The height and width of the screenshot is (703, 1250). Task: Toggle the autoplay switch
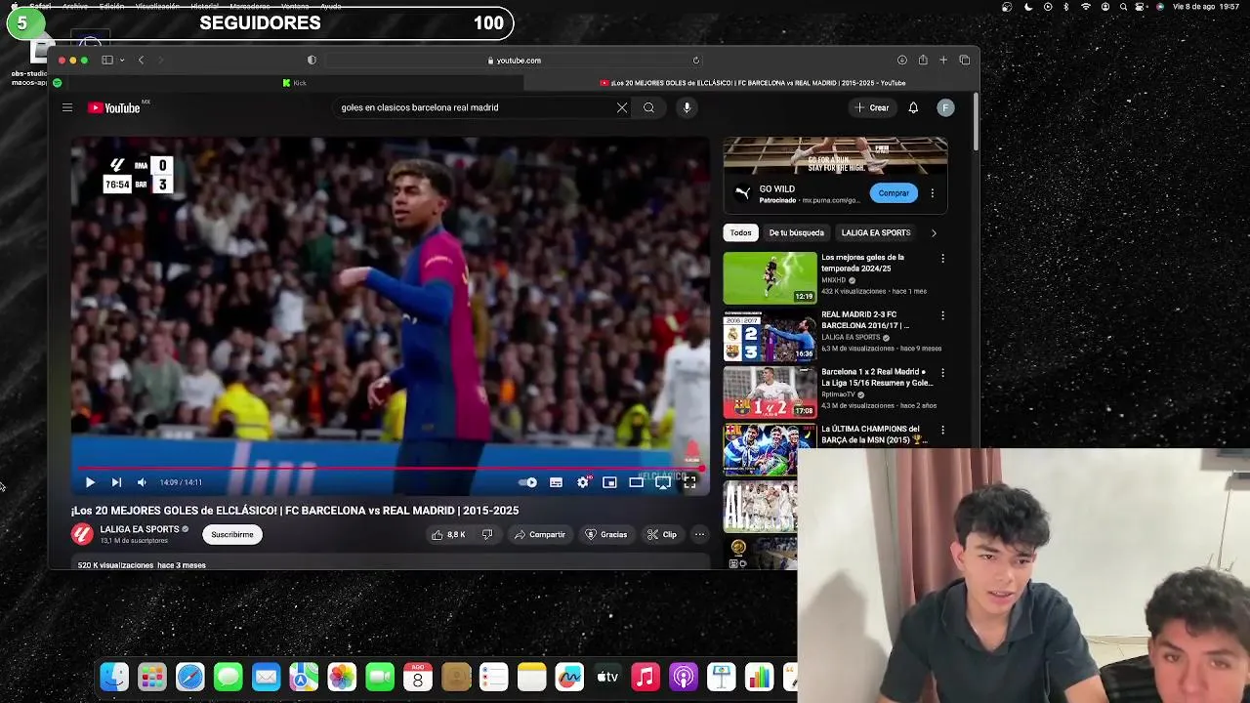pyautogui.click(x=527, y=482)
